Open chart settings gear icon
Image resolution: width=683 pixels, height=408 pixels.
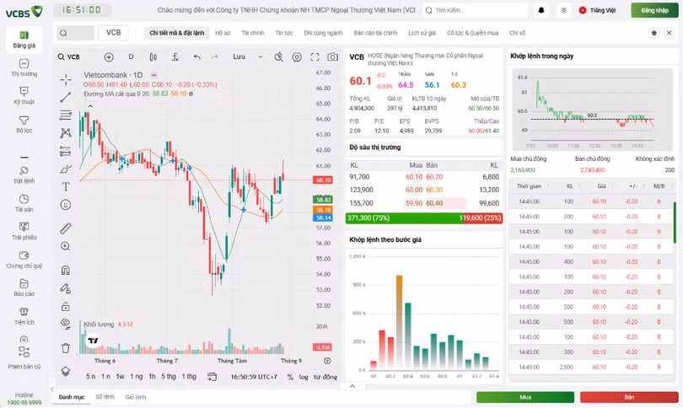pyautogui.click(x=297, y=57)
